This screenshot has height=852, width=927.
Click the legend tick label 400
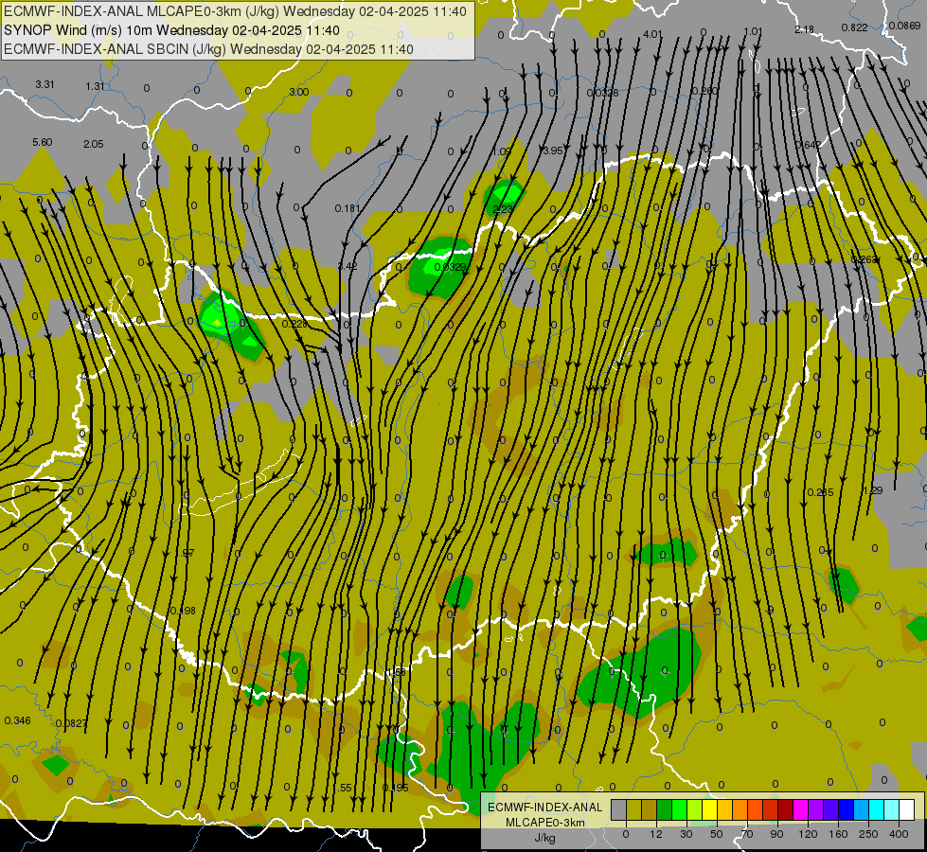coord(899,834)
